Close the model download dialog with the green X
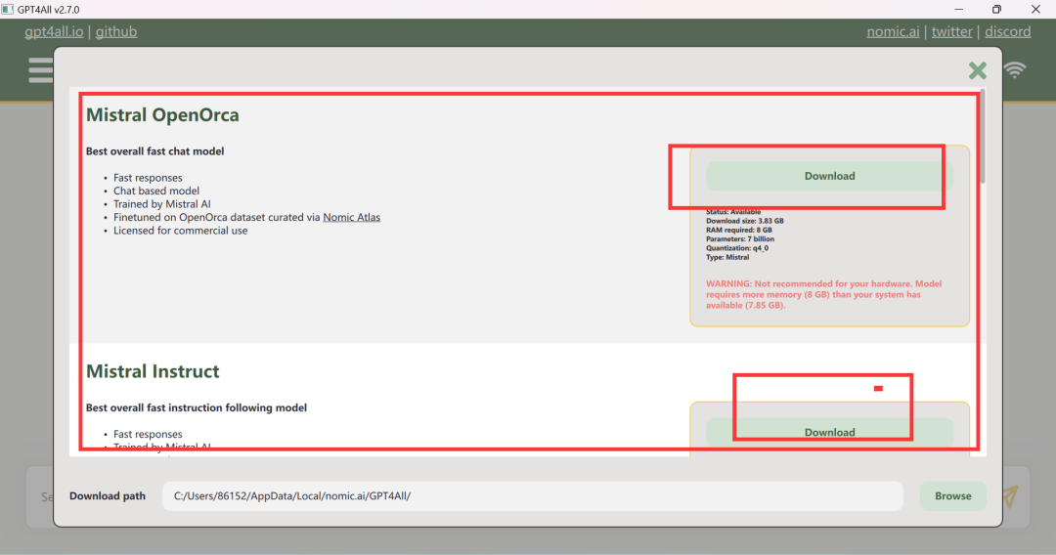Screen dimensions: 1056x555 (x=977, y=70)
